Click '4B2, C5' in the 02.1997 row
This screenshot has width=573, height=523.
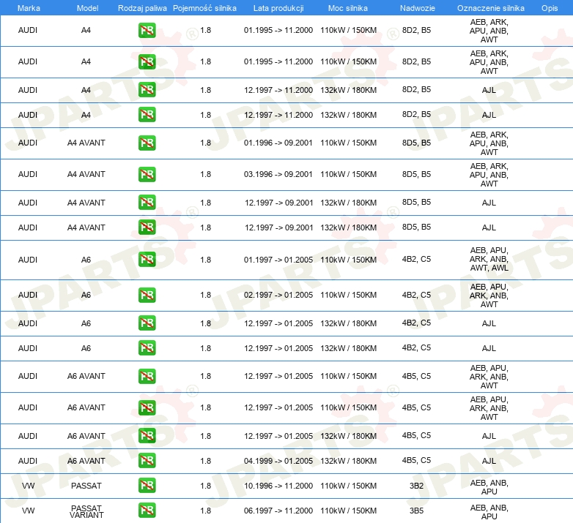[x=416, y=295]
